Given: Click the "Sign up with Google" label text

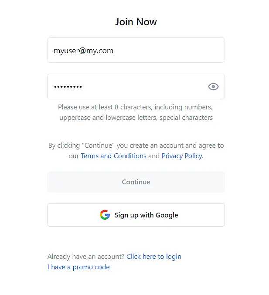Looking at the screenshot, I should [x=146, y=215].
